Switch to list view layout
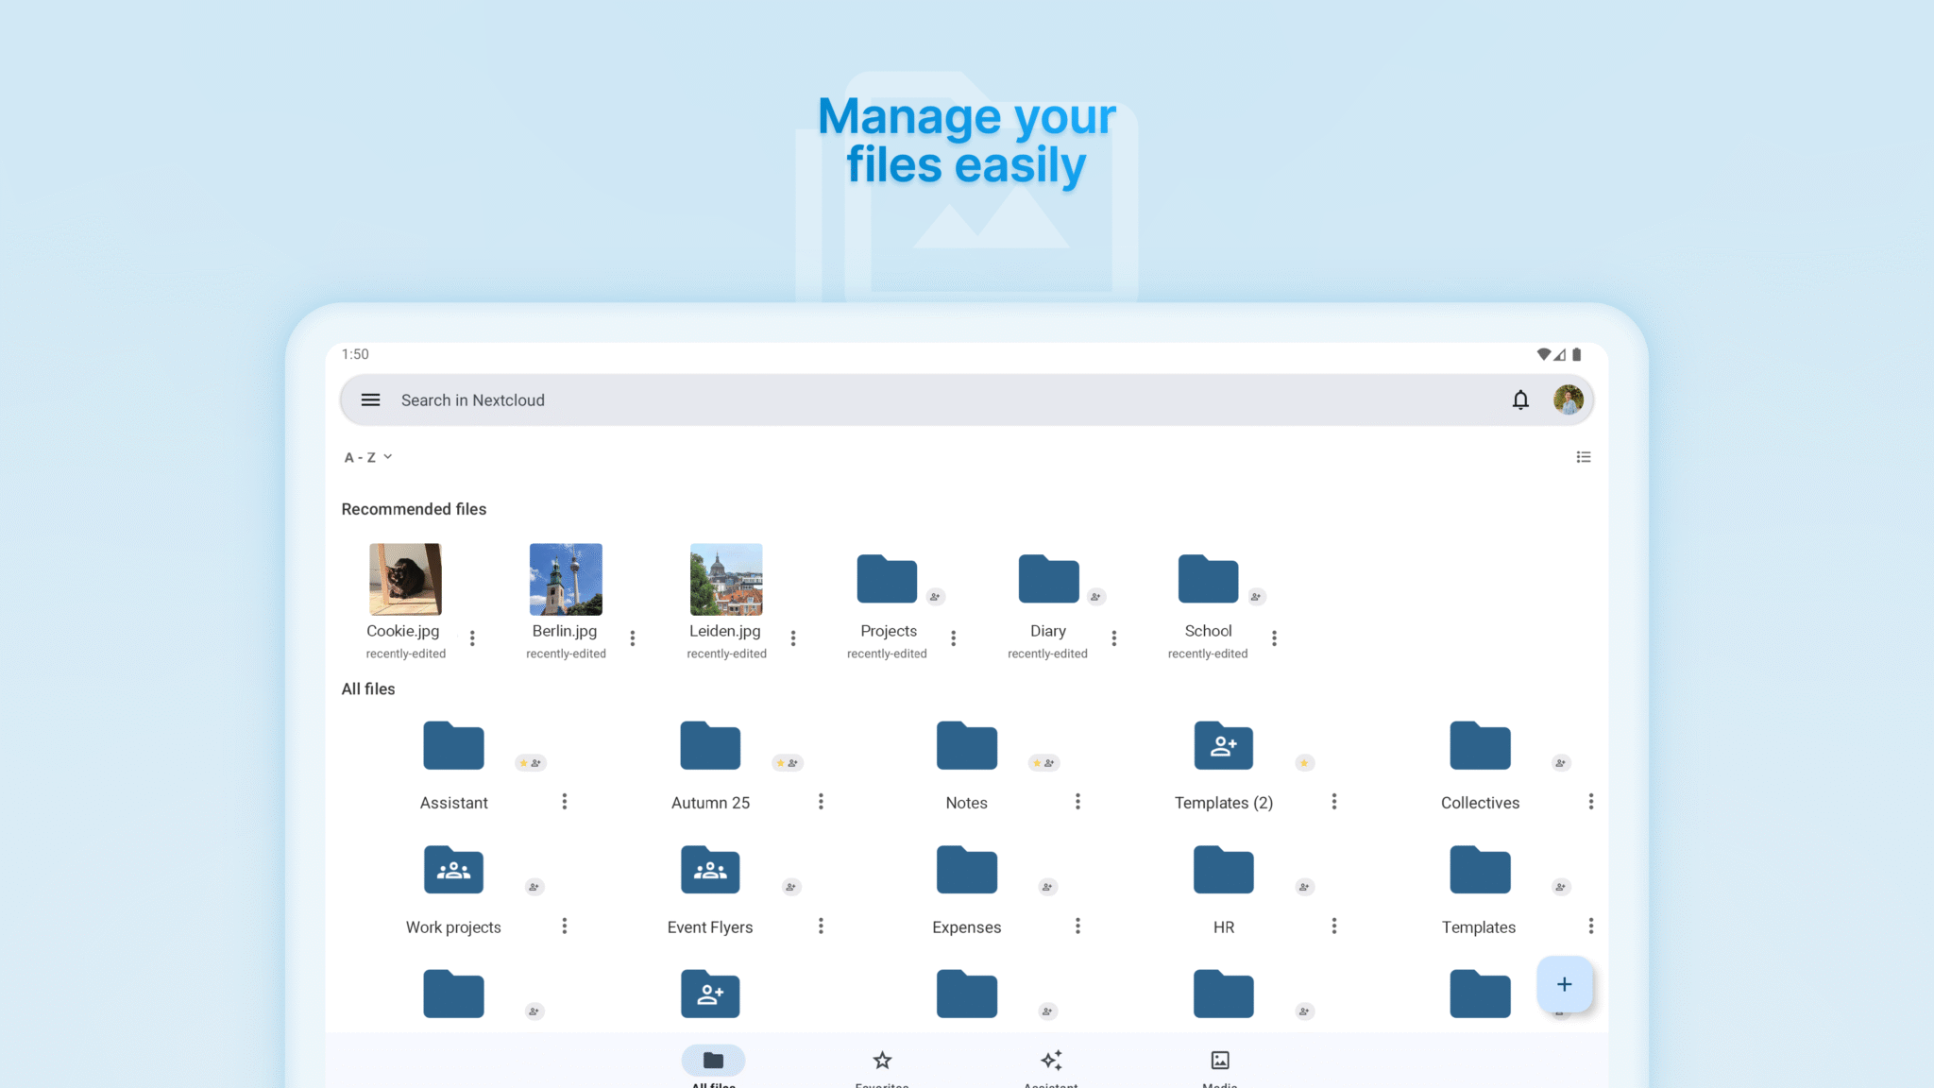Viewport: 1934px width, 1088px height. point(1584,457)
